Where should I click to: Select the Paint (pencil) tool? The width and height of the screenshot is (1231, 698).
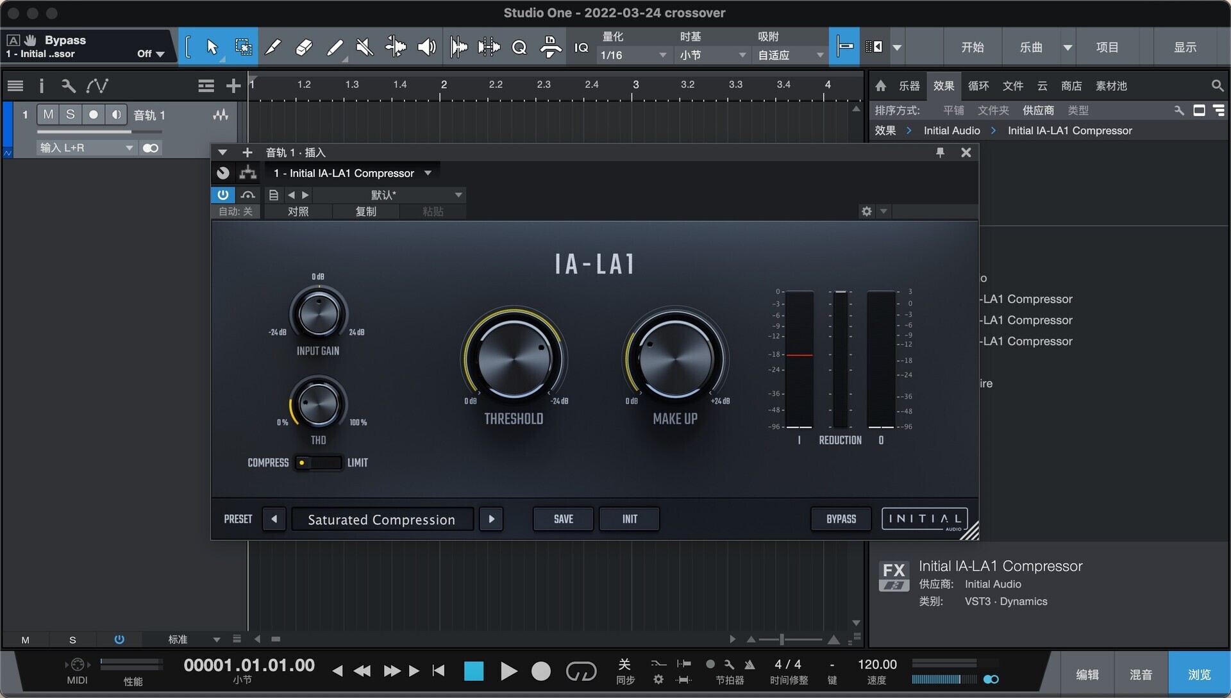point(273,47)
